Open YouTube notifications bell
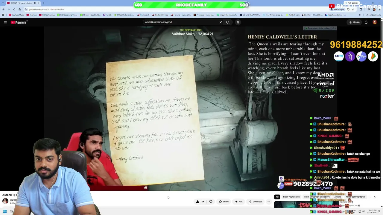 [366, 22]
